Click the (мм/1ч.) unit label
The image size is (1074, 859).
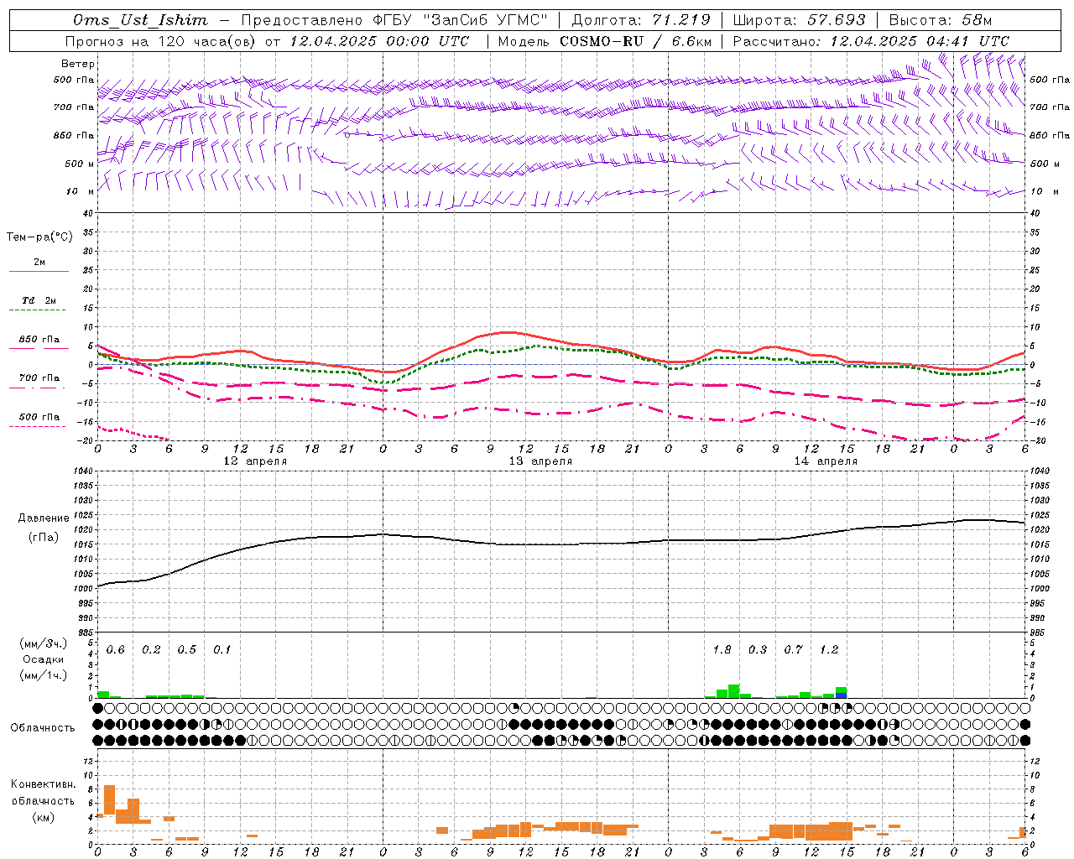(43, 675)
